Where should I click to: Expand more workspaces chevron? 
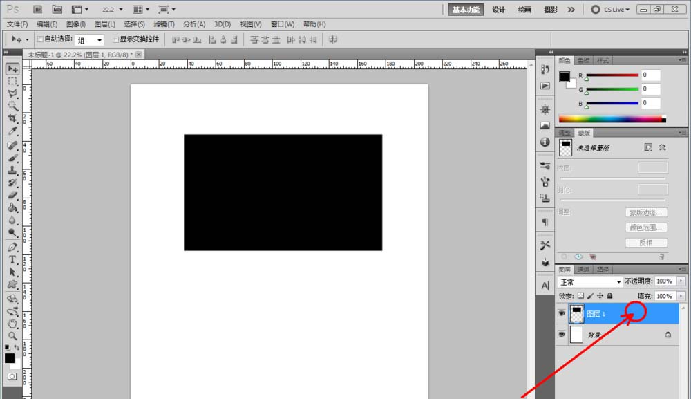(x=571, y=9)
